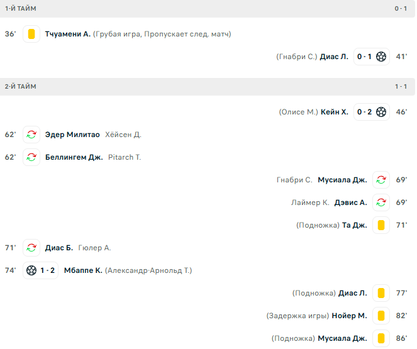Click substitution icon for Мусиала Дж. at 69'
Screen dimensions: 417x349
point(381,180)
